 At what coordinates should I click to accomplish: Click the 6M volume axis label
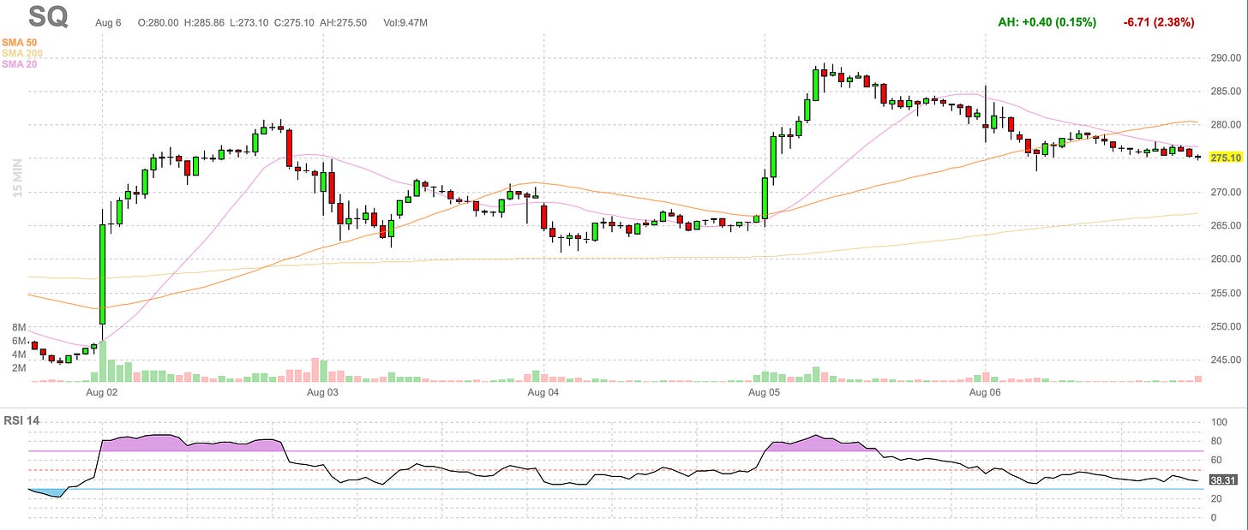coord(19,341)
